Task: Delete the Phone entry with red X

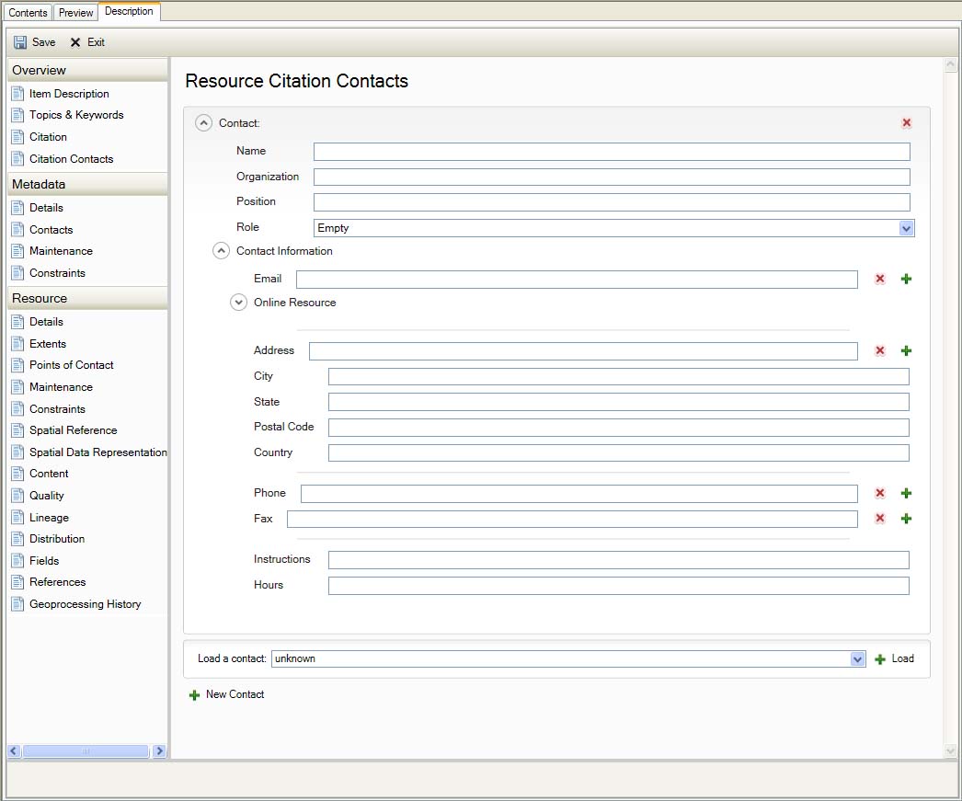Action: coord(880,493)
